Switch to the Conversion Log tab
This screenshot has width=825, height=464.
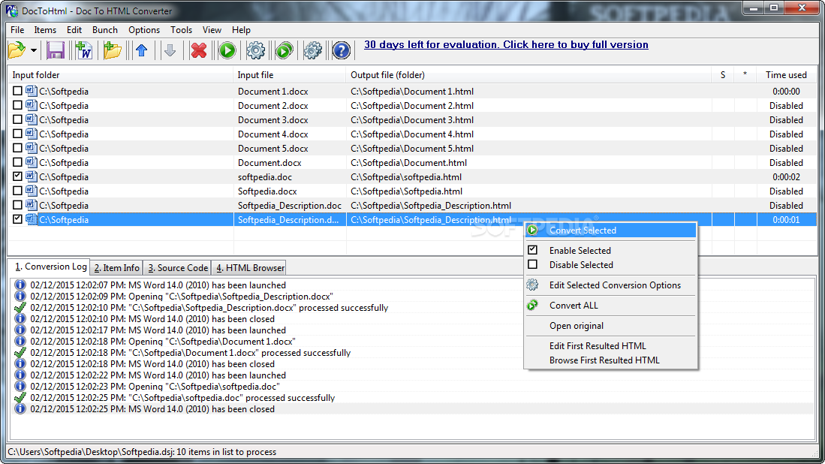click(50, 267)
